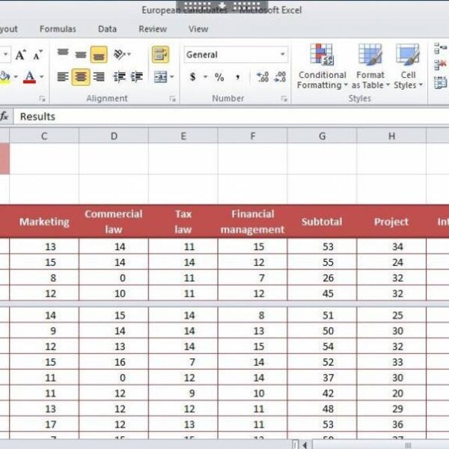Screen dimensions: 449x449
Task: Apply the red font color
Action: pyautogui.click(x=29, y=77)
